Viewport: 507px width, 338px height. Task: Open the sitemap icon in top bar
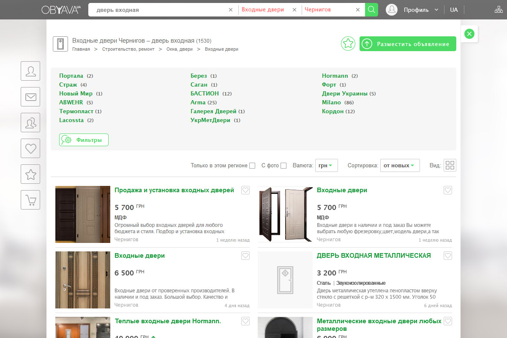pyautogui.click(x=499, y=10)
